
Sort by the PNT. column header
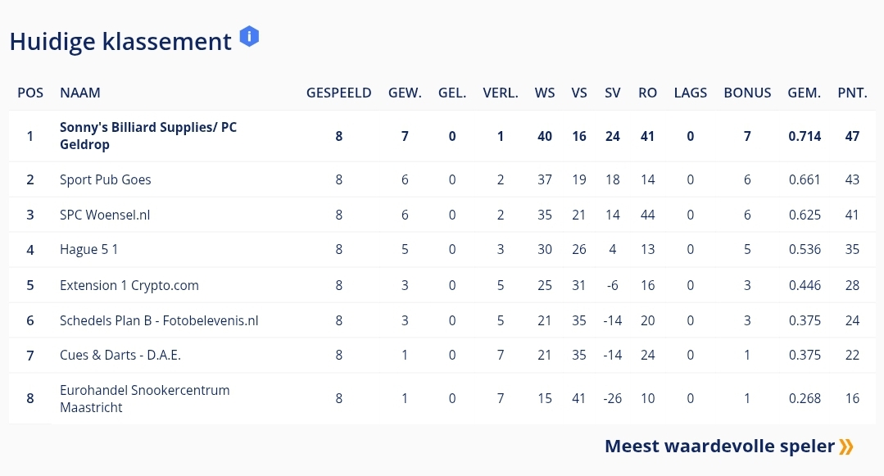[852, 93]
